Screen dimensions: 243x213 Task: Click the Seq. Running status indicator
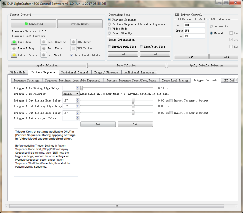[x=44, y=42]
